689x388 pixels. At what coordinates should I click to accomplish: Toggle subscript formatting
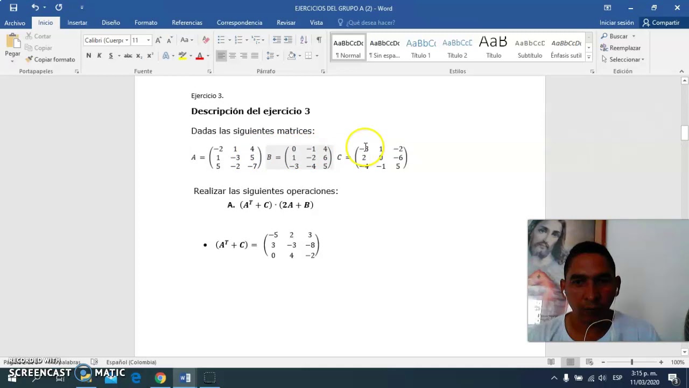139,56
